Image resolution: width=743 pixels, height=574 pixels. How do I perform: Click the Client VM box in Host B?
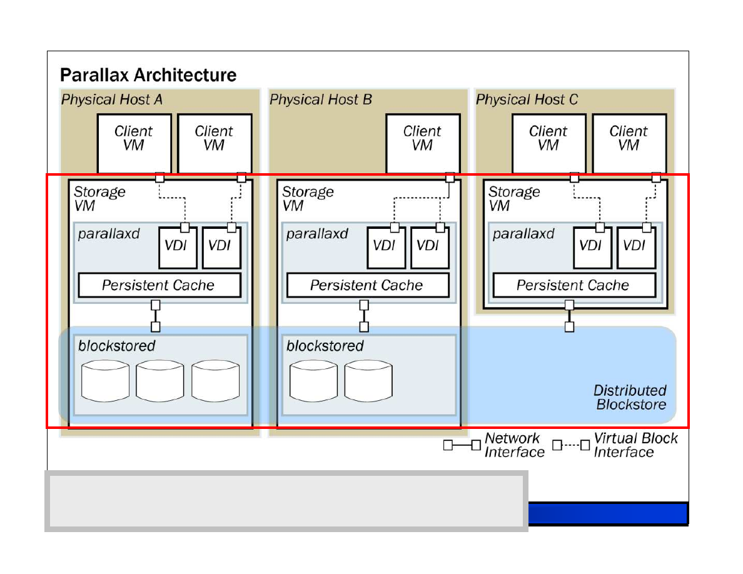[x=423, y=144]
